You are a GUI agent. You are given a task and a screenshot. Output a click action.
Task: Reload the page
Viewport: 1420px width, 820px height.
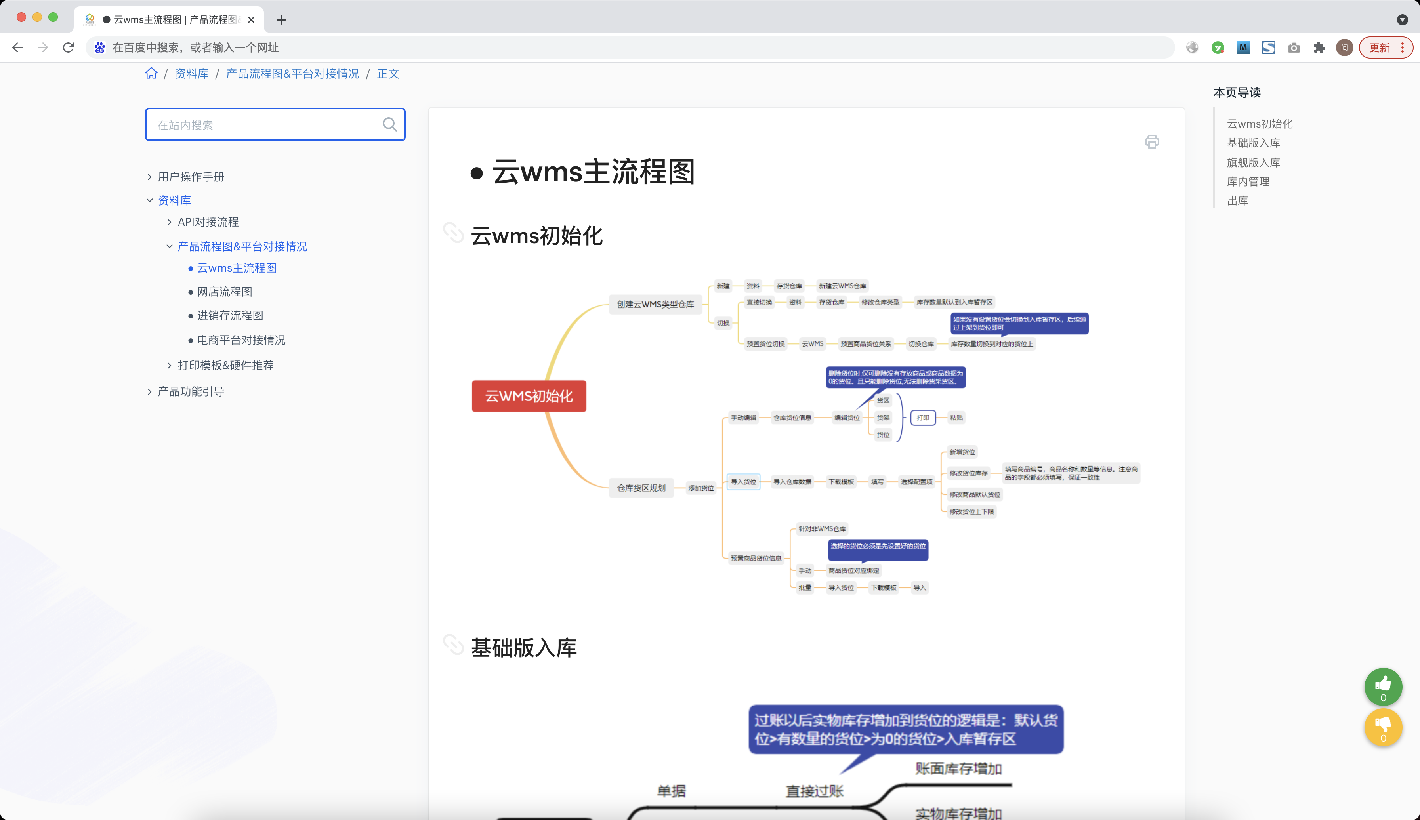click(68, 48)
